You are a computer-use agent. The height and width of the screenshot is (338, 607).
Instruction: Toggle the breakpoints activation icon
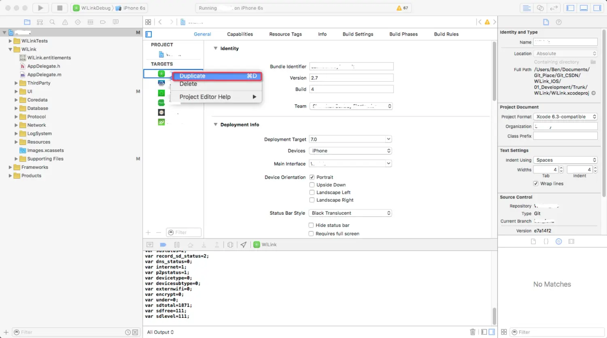[x=163, y=245]
